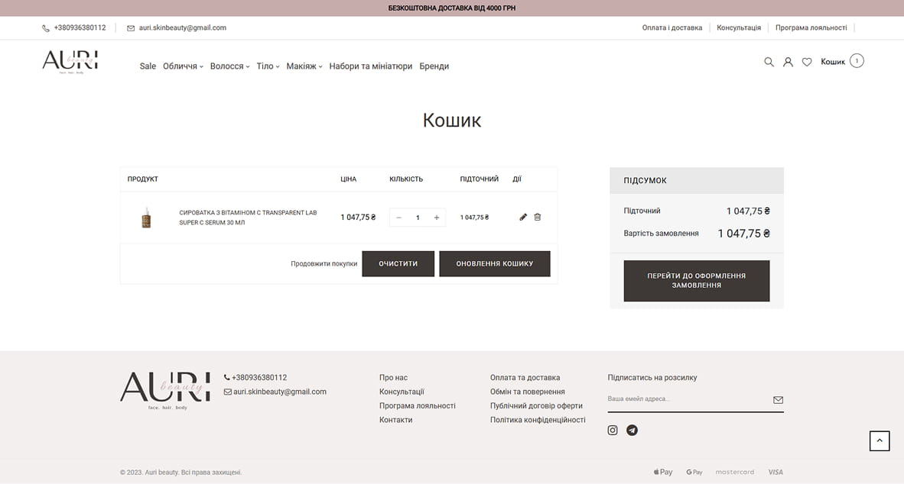Open the Sale menu item
Viewport: 904px width, 484px height.
point(148,66)
